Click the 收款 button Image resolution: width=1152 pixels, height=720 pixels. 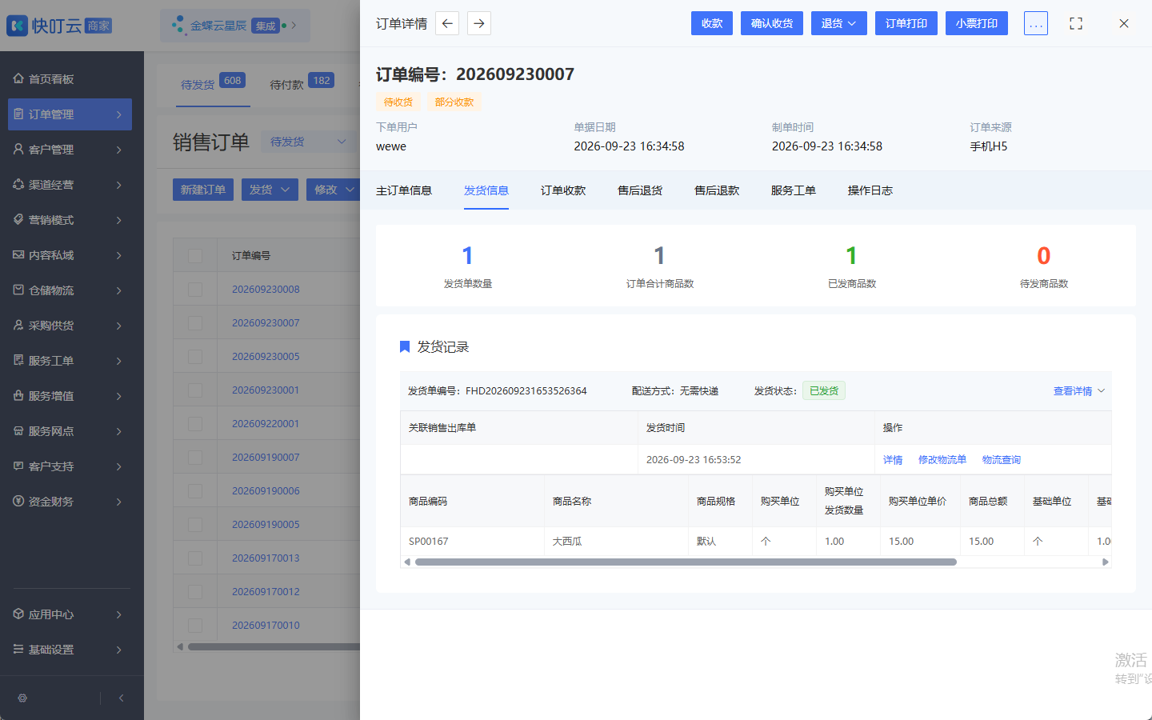(712, 23)
